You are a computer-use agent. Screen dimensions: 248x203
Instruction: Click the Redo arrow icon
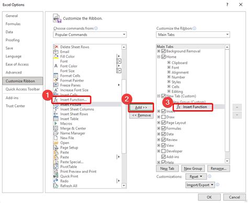[55, 181]
